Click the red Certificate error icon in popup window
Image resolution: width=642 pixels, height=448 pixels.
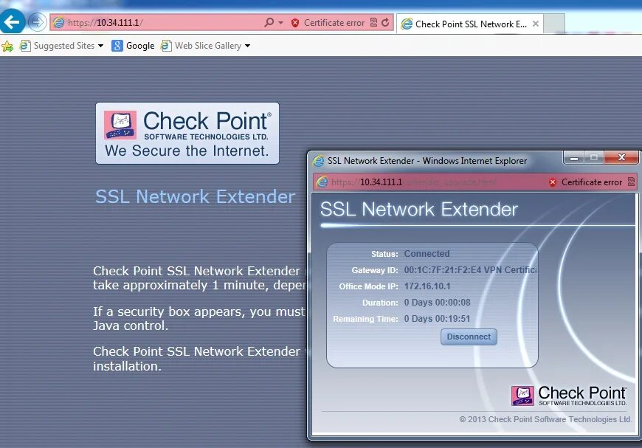tap(553, 182)
